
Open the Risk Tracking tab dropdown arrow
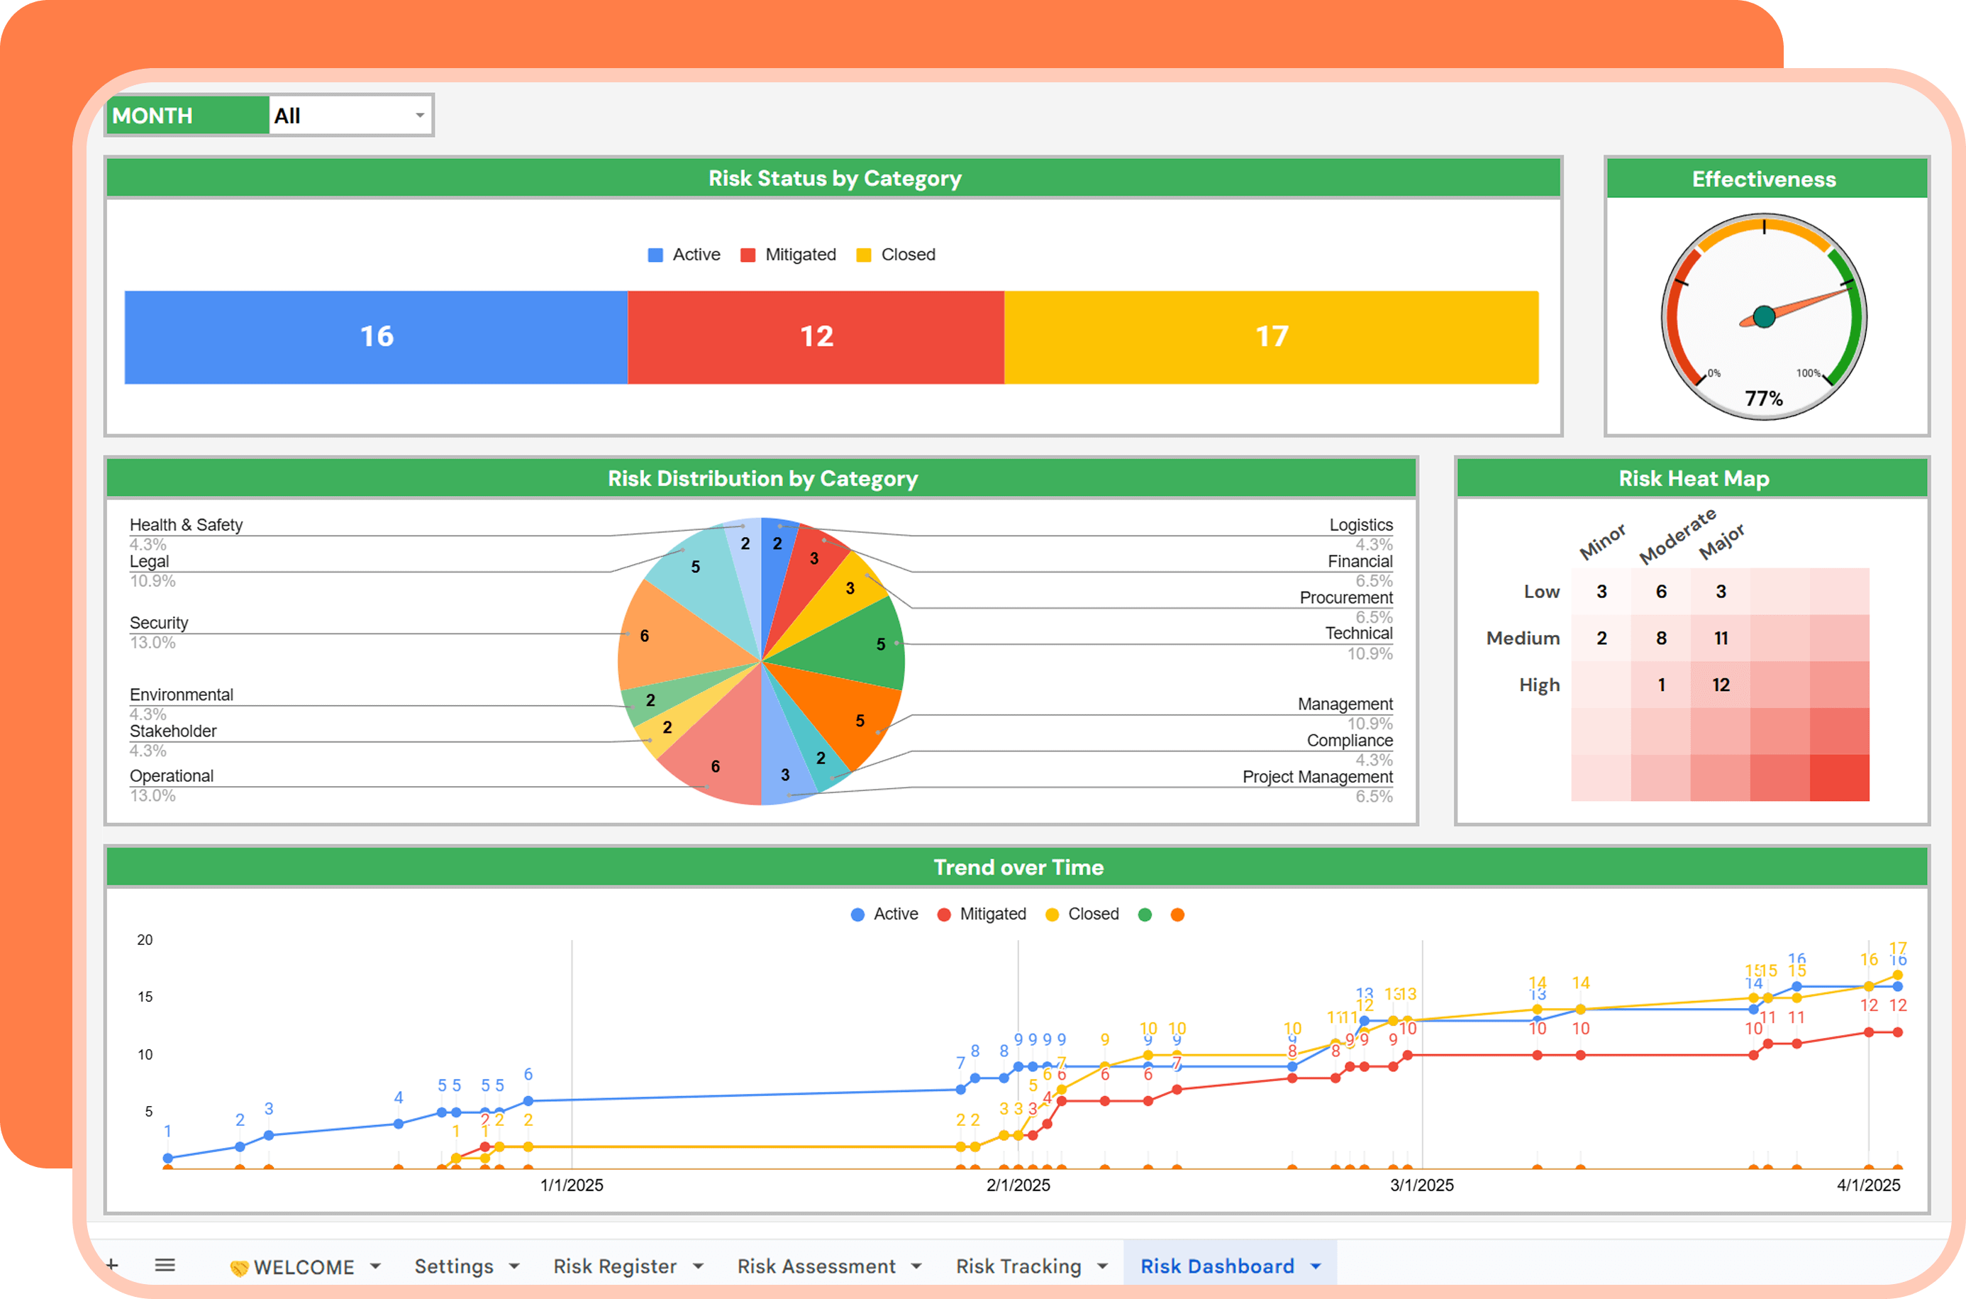pos(1102,1266)
